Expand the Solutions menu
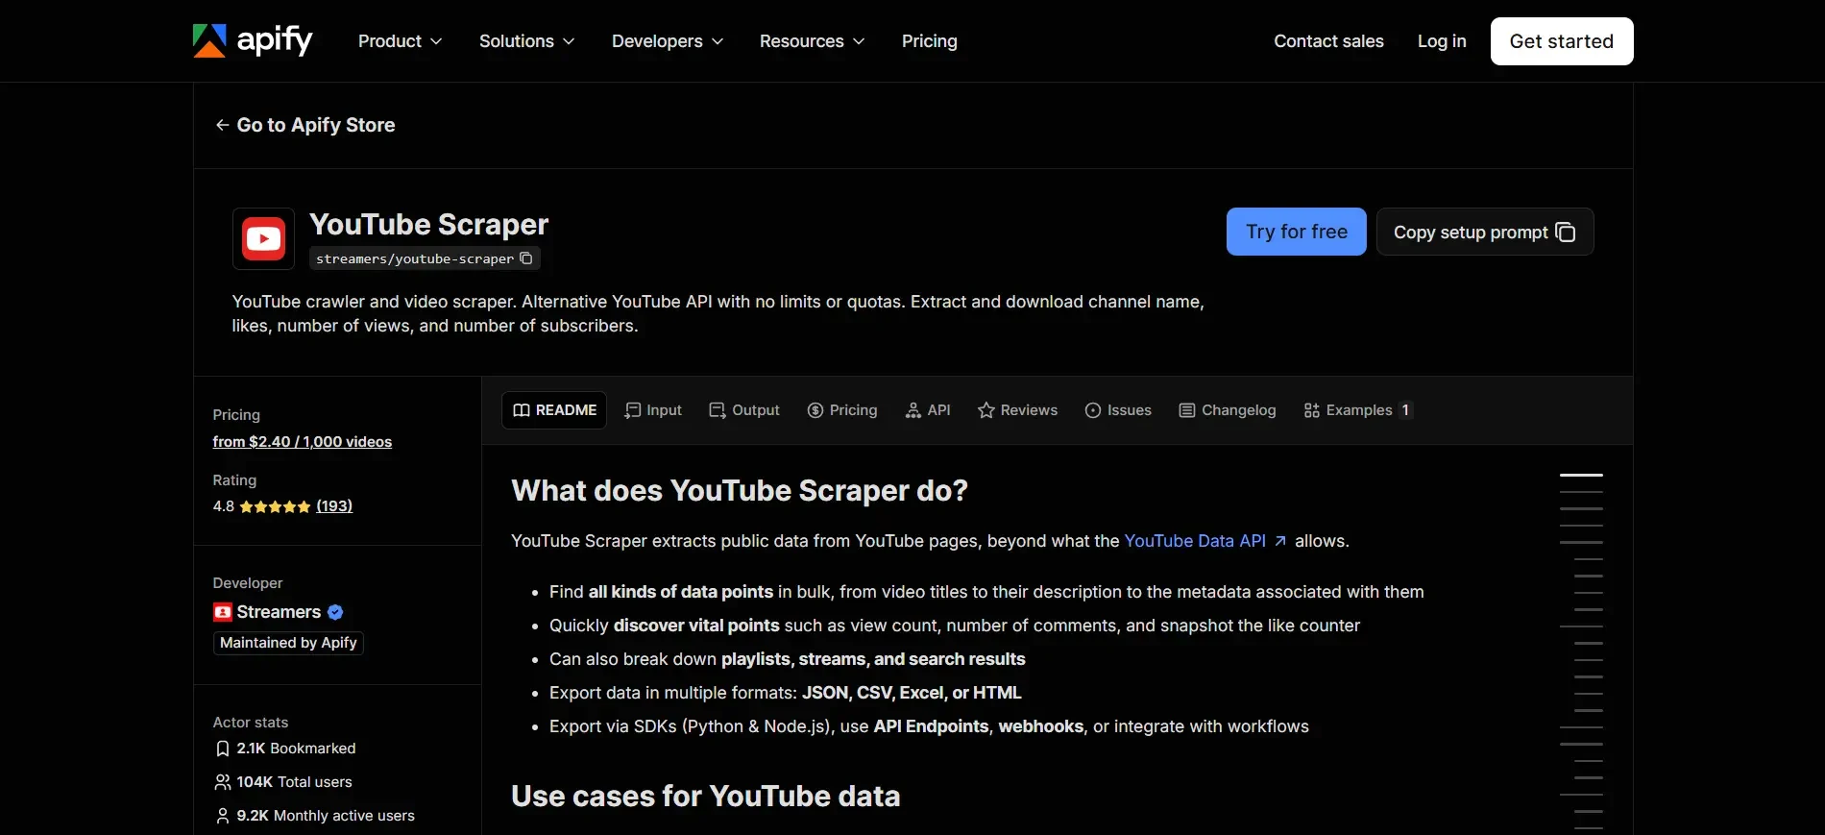This screenshot has width=1825, height=835. tap(527, 41)
